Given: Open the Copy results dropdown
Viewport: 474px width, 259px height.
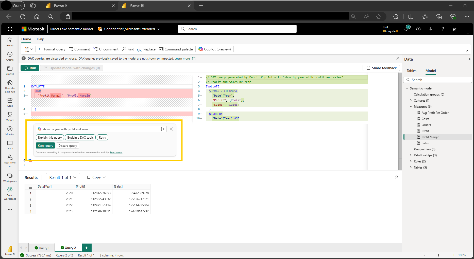Looking at the screenshot, I should (x=96, y=177).
